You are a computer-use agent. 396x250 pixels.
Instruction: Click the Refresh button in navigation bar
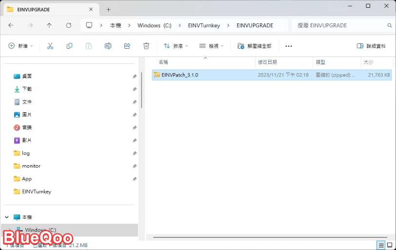(69, 25)
